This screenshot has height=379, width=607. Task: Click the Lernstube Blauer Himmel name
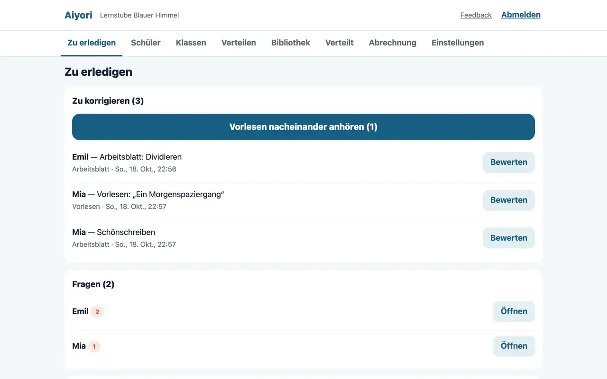(x=139, y=15)
